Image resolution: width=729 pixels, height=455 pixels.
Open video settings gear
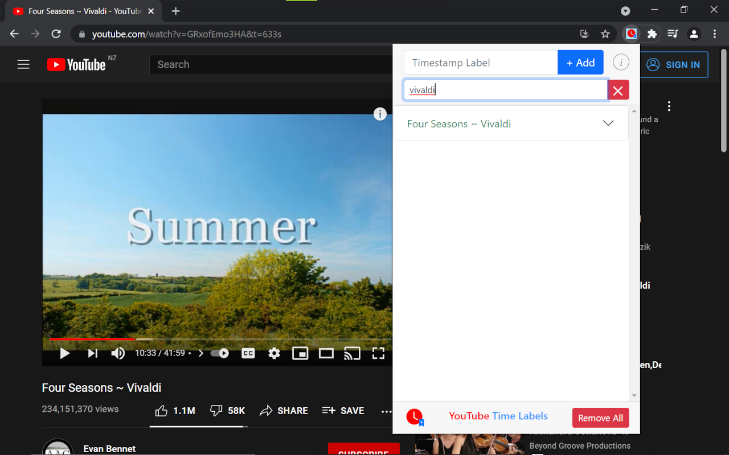coord(274,354)
